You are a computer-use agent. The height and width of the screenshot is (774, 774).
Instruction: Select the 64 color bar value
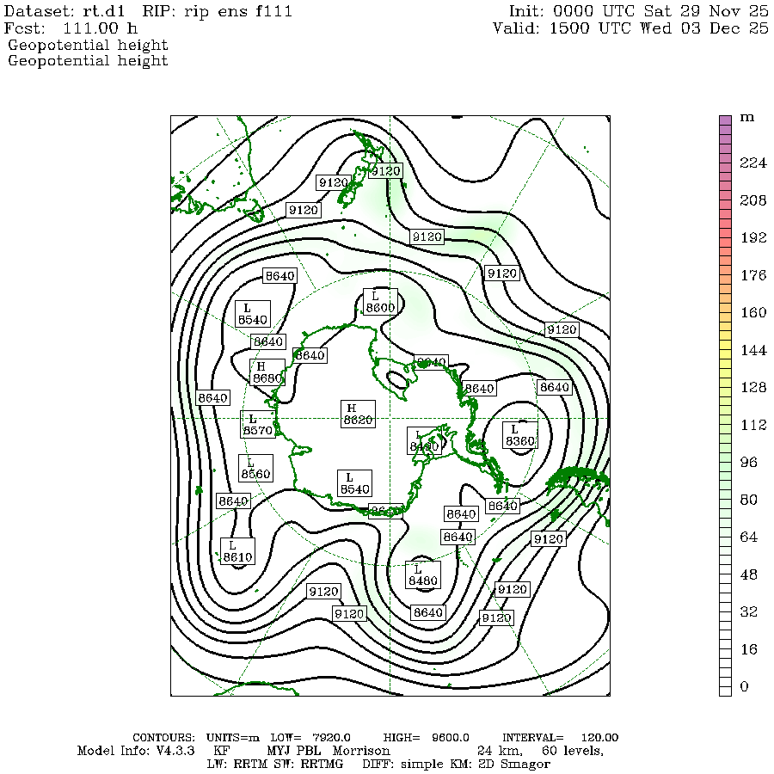748,537
